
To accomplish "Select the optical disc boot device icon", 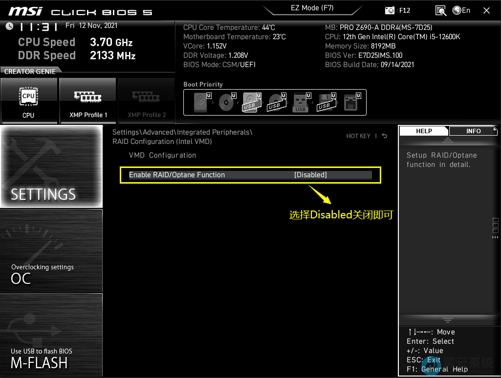I will tap(226, 103).
